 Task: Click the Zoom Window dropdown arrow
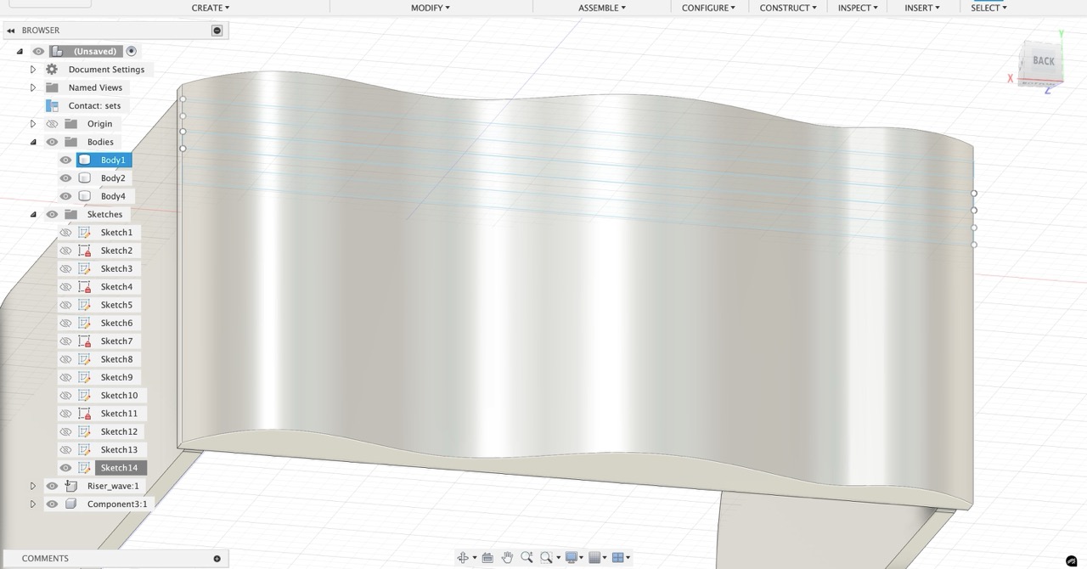point(559,557)
